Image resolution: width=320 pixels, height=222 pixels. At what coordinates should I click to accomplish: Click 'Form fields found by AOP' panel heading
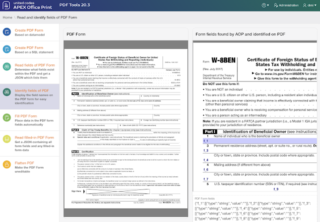coord(240,34)
